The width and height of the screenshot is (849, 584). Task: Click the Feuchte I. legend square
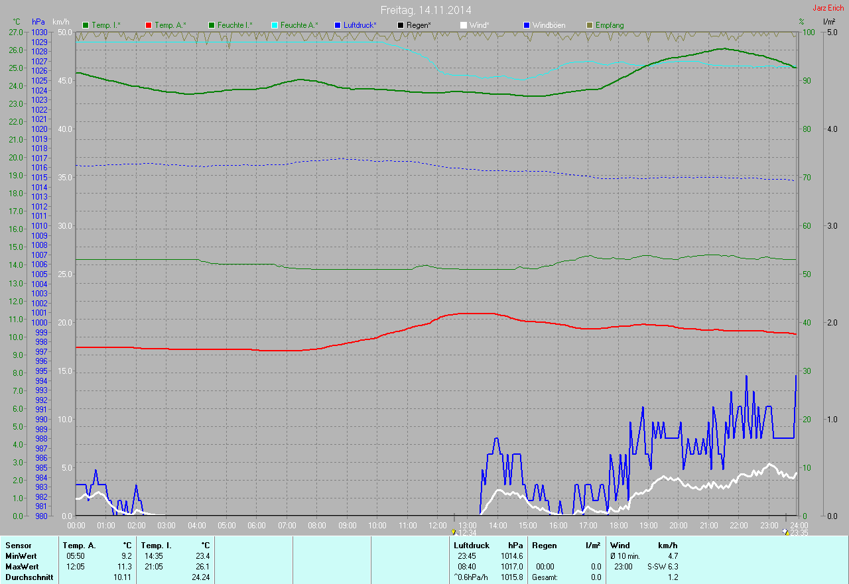pyautogui.click(x=212, y=25)
